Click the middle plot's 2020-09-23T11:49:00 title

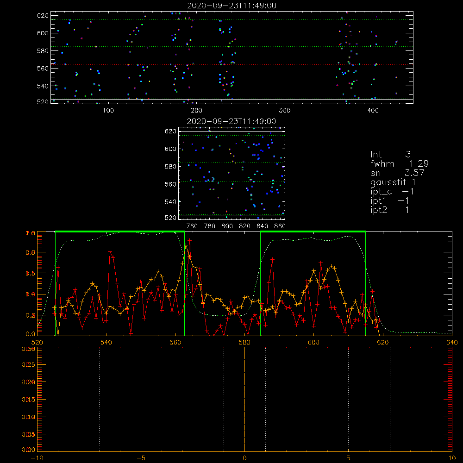pyautogui.click(x=231, y=121)
